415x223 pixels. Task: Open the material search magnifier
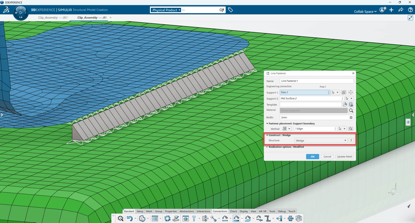[351, 111]
